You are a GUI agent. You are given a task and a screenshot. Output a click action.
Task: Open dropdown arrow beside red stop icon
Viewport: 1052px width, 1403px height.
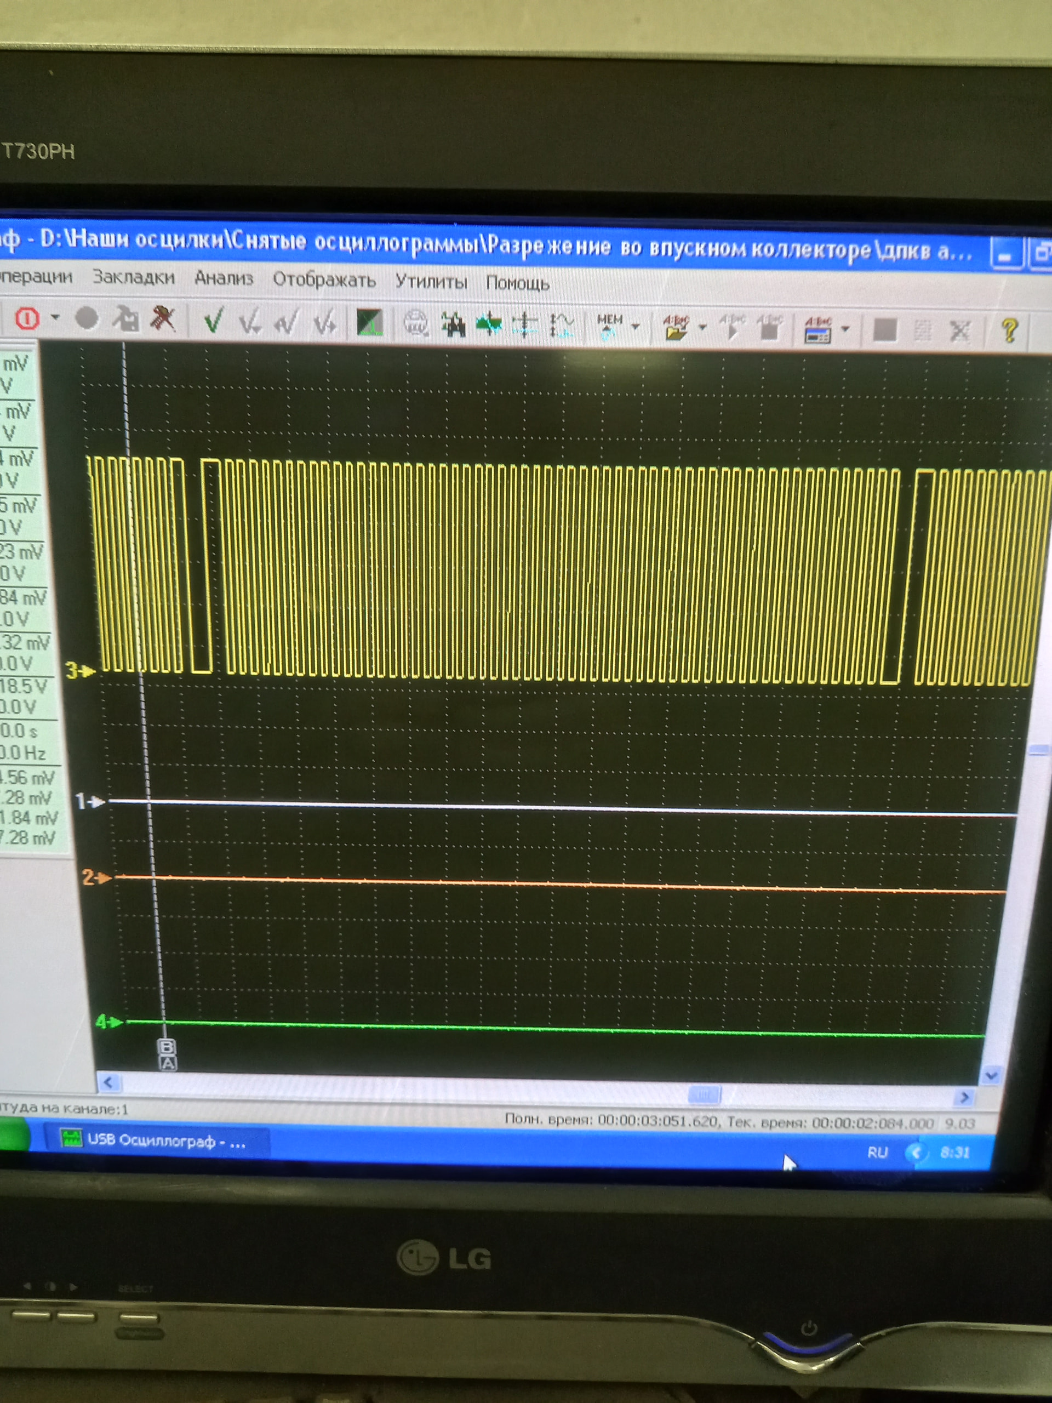click(55, 317)
